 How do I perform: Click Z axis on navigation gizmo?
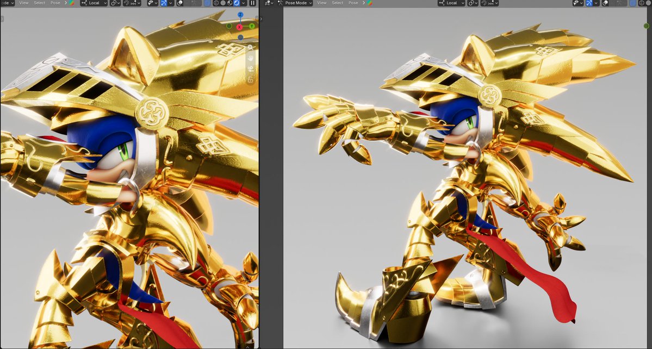click(x=240, y=15)
